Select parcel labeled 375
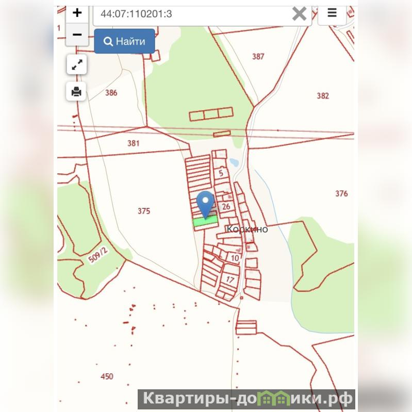This screenshot has height=412, width=412. pyautogui.click(x=144, y=211)
